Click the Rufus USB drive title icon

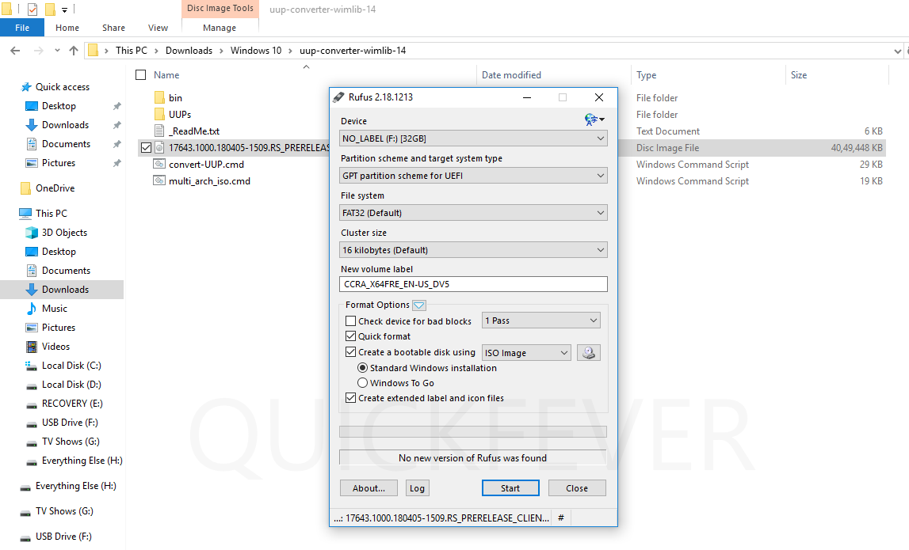click(338, 97)
